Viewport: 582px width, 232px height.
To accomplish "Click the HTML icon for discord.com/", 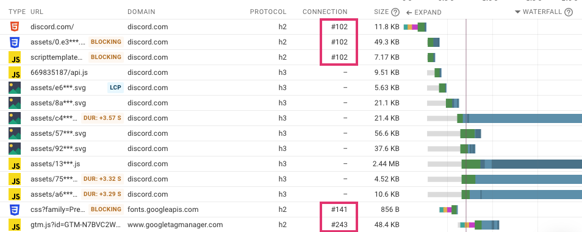I will pos(15,27).
